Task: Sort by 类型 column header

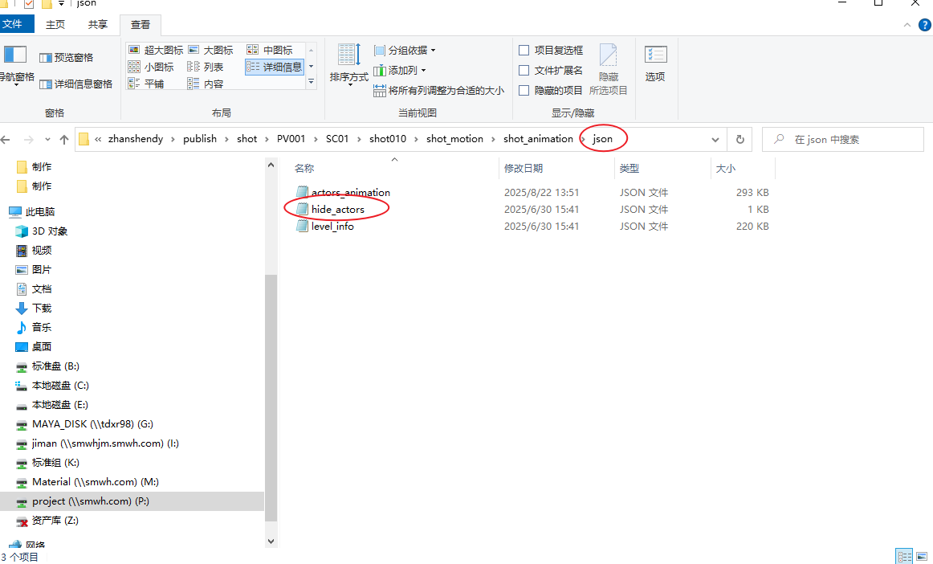Action: click(x=662, y=169)
